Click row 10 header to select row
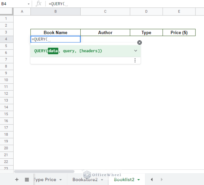This screenshot has height=185, width=204. (x=6, y=80)
